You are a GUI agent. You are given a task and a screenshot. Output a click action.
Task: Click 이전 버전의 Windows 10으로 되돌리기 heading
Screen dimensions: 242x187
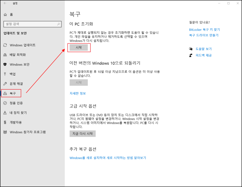tap(105, 63)
